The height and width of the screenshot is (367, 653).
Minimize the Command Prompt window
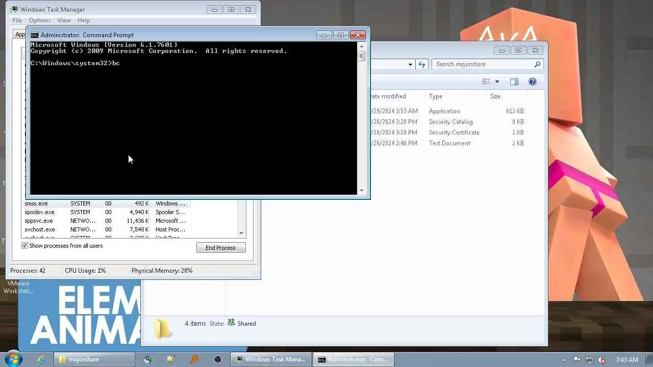click(x=324, y=35)
